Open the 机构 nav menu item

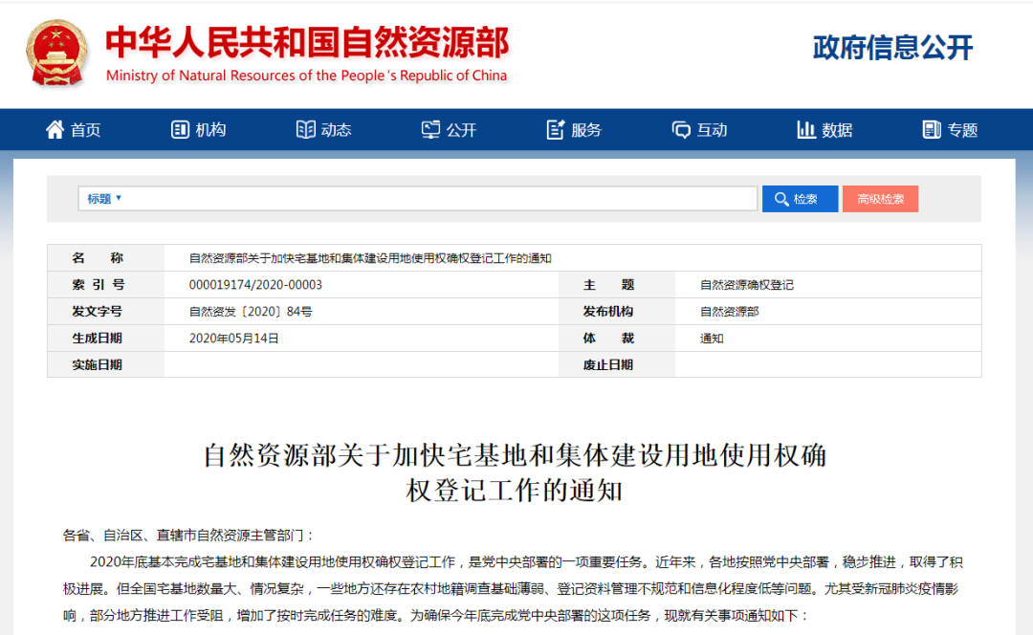pos(198,130)
